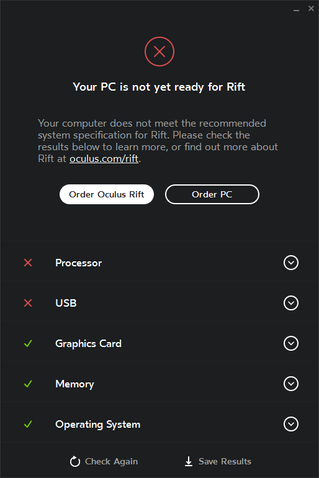Viewport: 319px width, 478px height.
Task: Click the green checkmark beside Memory
Action: pyautogui.click(x=28, y=384)
